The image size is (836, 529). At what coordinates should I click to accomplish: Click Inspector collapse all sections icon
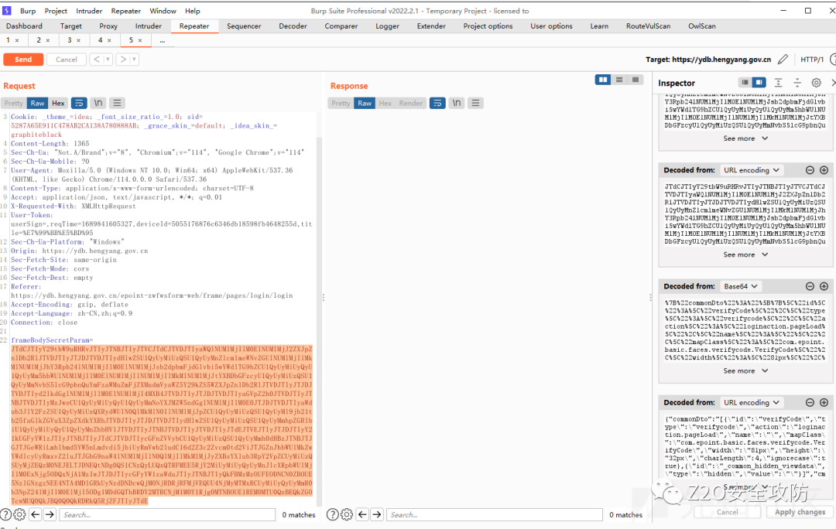pyautogui.click(x=797, y=83)
